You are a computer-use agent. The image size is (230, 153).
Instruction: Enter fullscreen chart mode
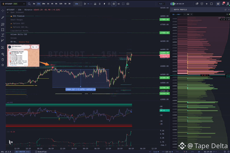pos(123,4)
